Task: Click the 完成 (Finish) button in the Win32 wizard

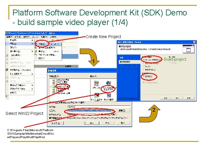Action: pyautogui.click(x=165, y=98)
